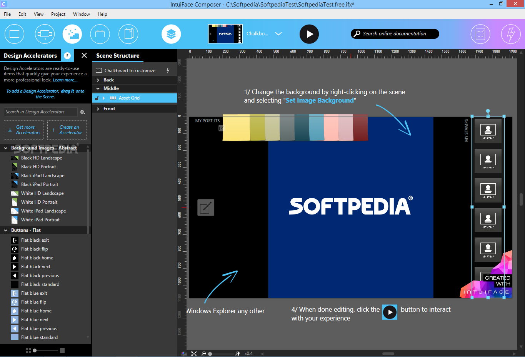Open the File menu

point(7,14)
